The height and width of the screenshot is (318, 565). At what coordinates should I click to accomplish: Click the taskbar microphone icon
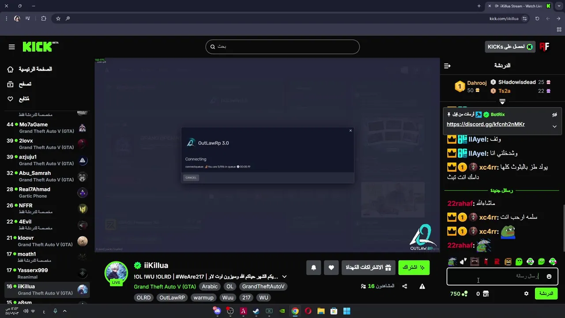pyautogui.click(x=55, y=311)
